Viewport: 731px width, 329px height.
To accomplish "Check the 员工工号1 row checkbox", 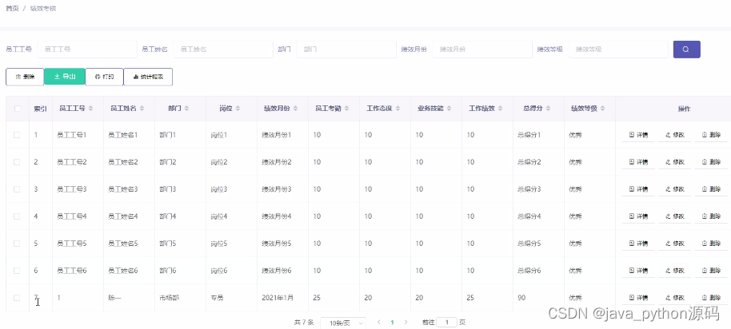I will point(18,135).
